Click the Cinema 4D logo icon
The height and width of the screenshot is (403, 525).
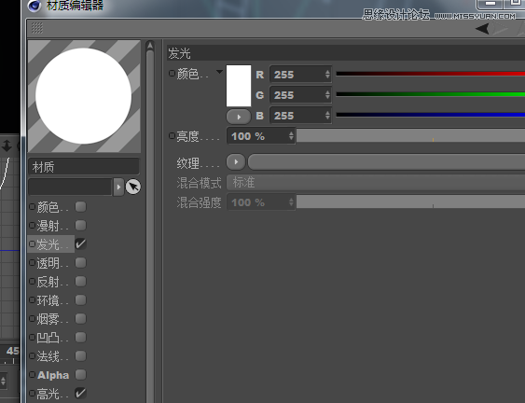point(35,6)
